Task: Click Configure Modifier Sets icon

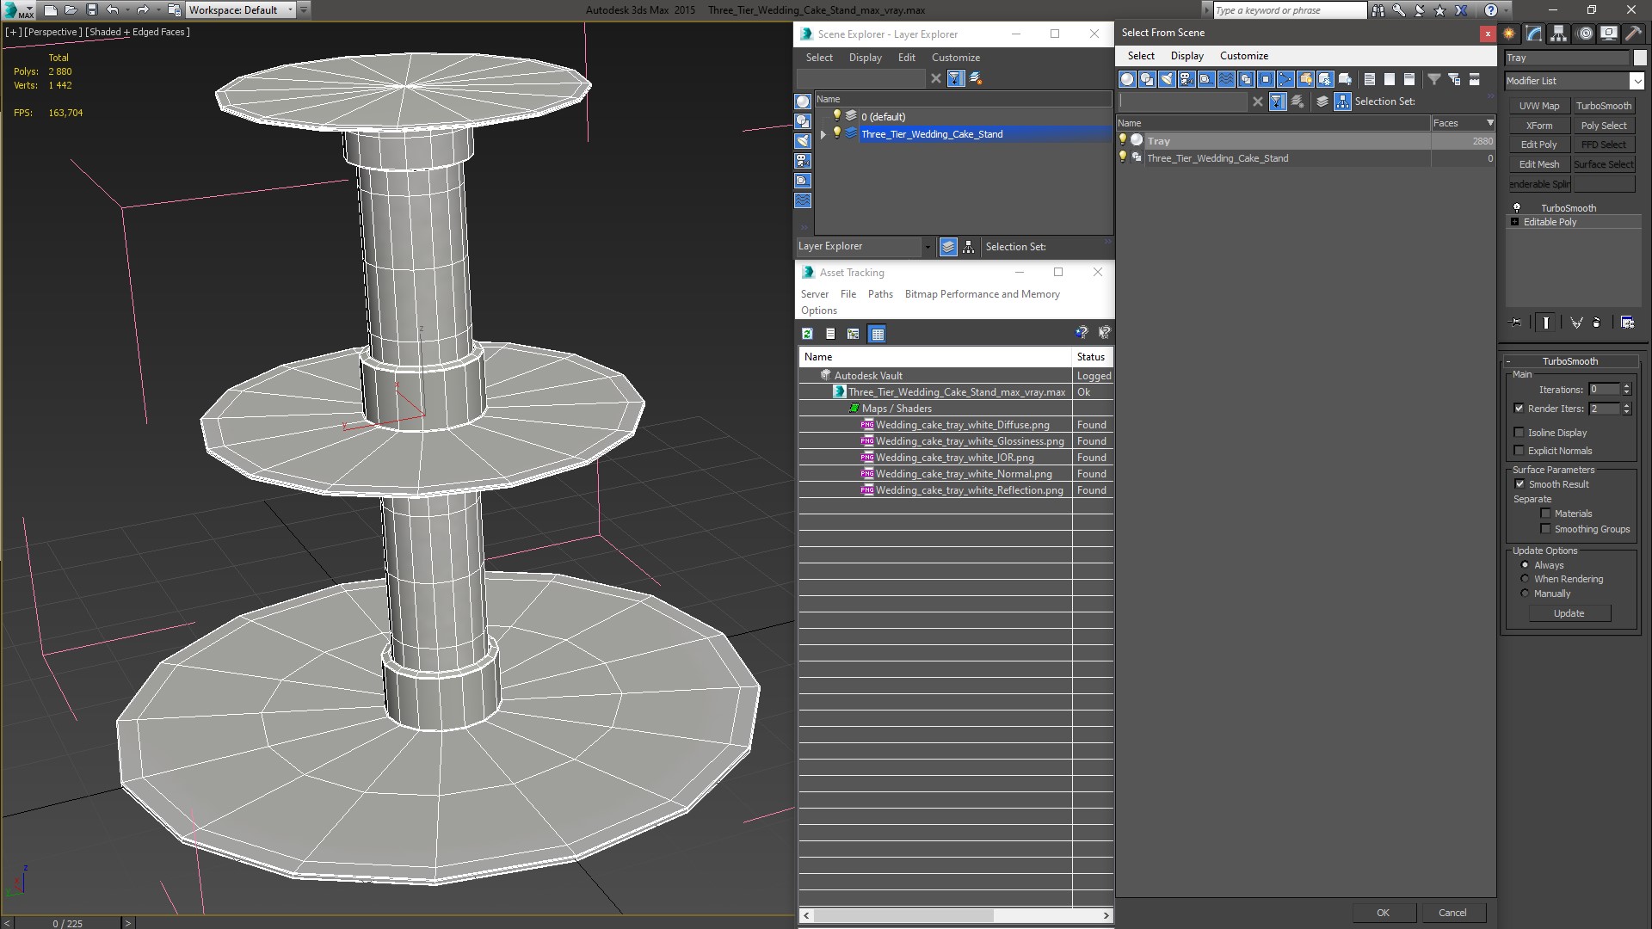Action: tap(1627, 323)
